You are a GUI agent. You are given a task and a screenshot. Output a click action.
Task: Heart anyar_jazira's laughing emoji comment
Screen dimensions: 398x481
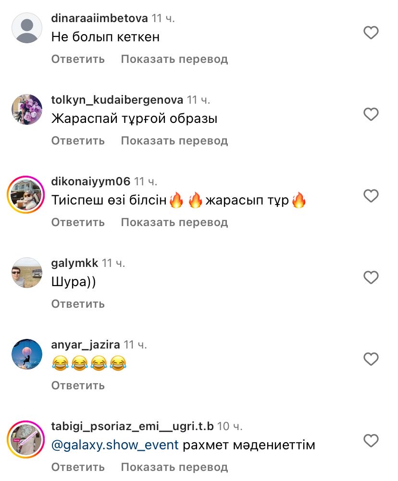[x=371, y=359]
